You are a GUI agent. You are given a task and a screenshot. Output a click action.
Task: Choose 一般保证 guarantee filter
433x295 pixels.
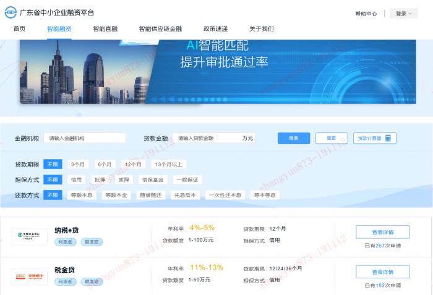[187, 180]
